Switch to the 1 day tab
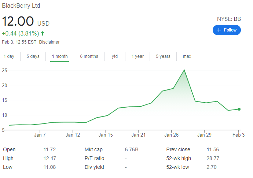The width and height of the screenshot is (253, 178). pyautogui.click(x=9, y=56)
